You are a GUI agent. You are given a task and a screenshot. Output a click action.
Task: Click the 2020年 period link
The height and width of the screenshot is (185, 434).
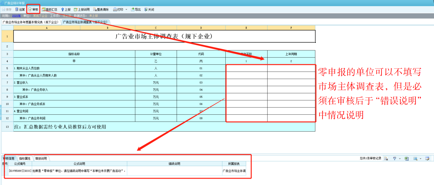point(16,16)
